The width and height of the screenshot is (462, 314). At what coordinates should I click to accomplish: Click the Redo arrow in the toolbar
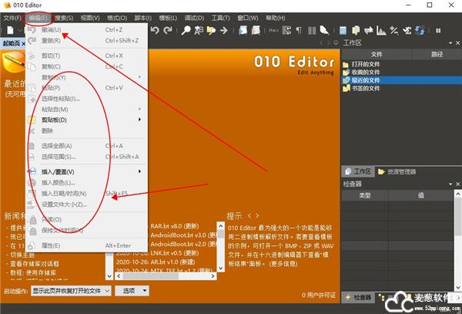point(168,30)
